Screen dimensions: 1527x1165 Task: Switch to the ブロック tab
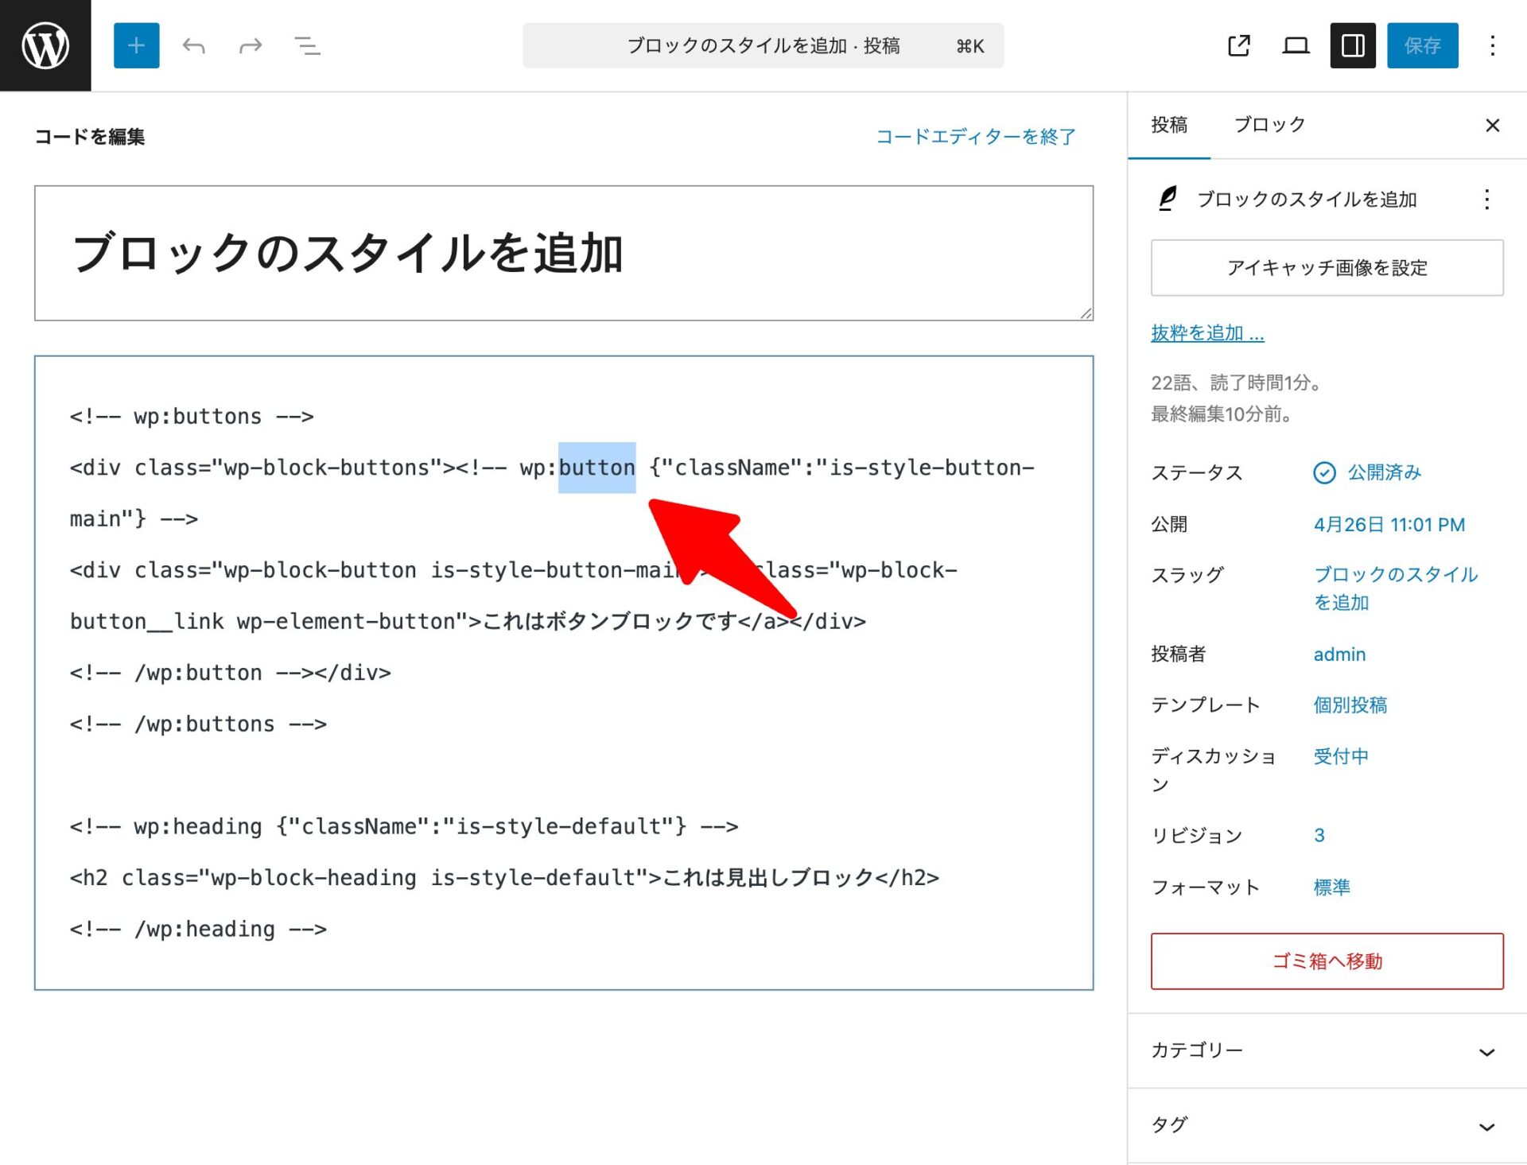point(1269,125)
